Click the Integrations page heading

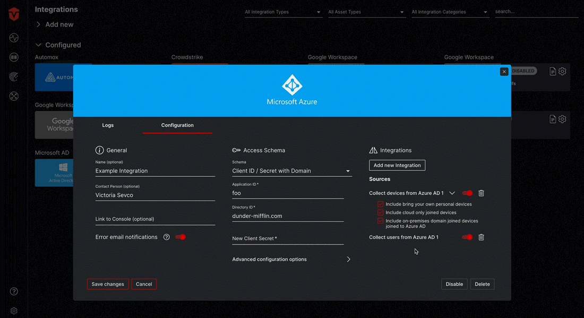pyautogui.click(x=56, y=10)
